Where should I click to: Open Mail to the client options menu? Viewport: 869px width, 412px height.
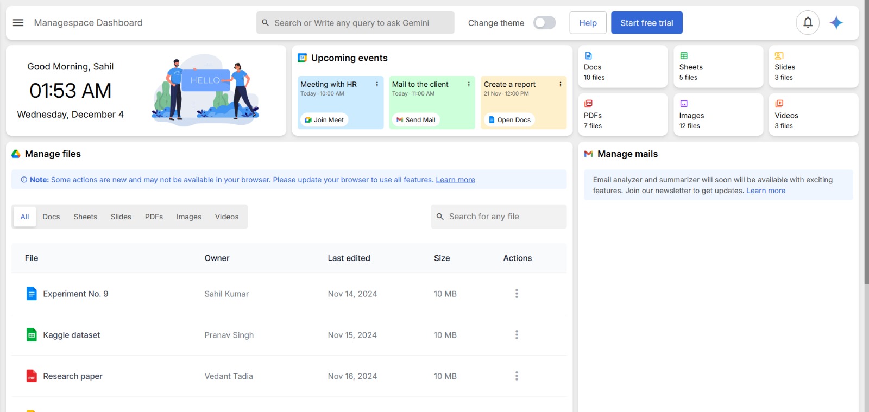pos(469,84)
